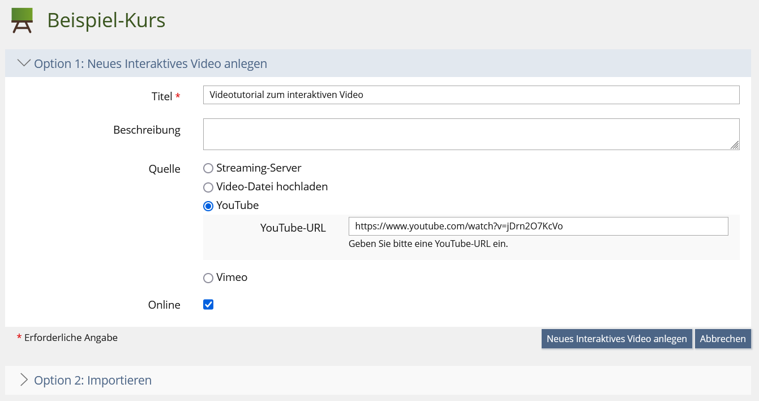Choose the 'Video-Datei hochladen' radio option

208,187
